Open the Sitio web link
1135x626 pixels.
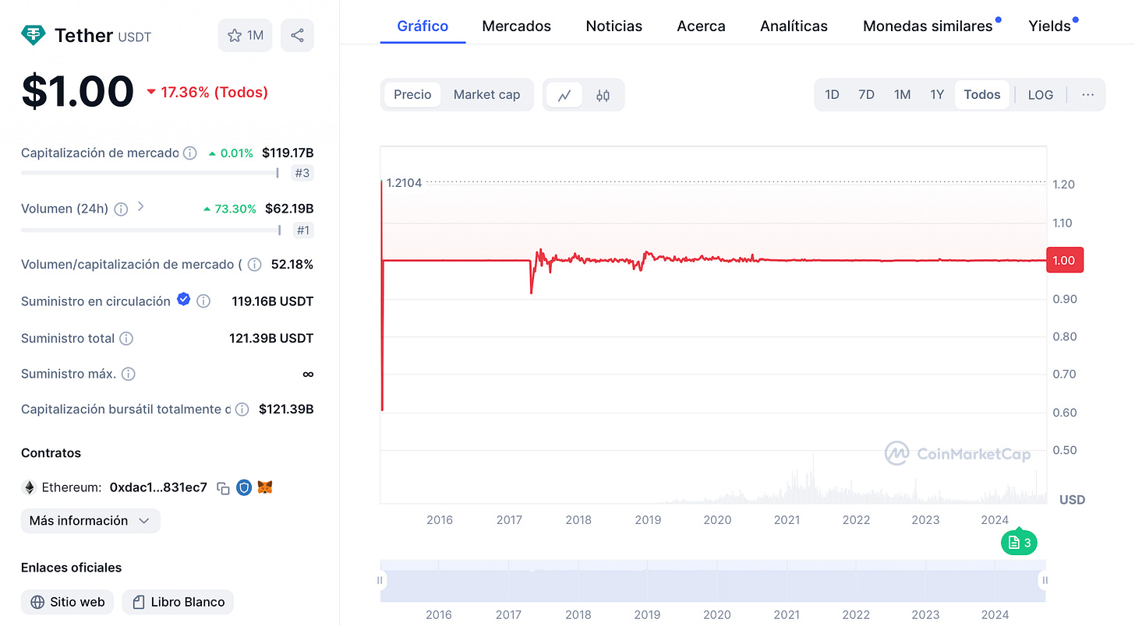pyautogui.click(x=68, y=602)
